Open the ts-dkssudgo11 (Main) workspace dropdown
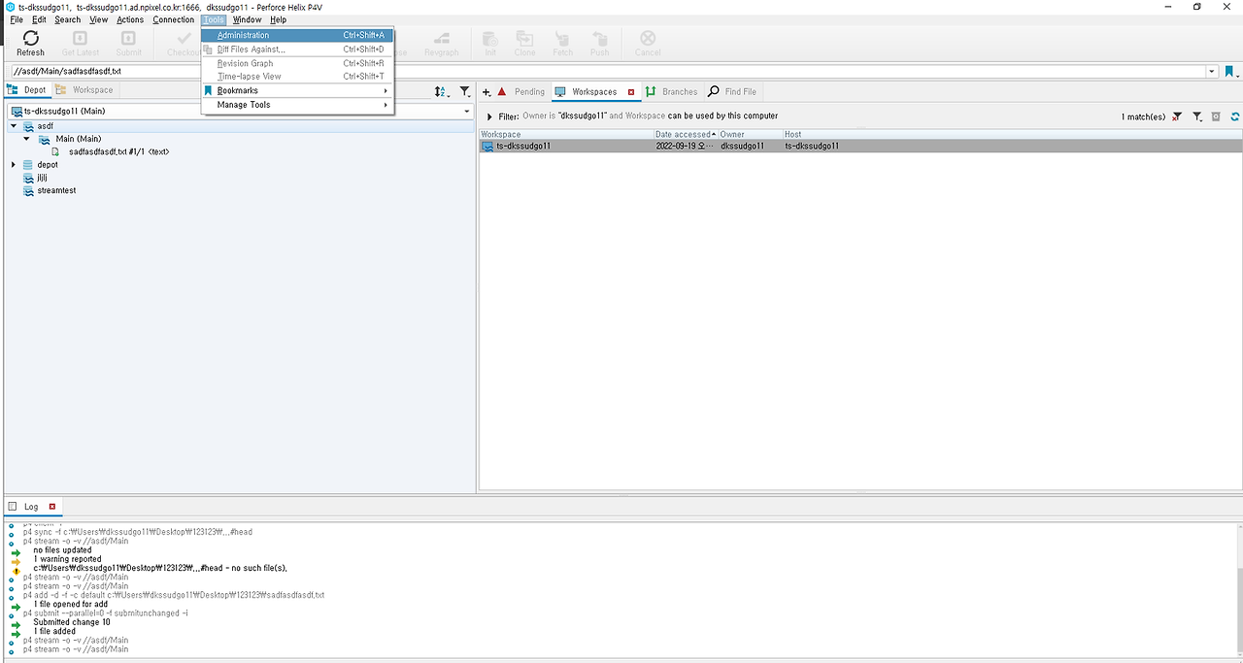Image resolution: width=1243 pixels, height=663 pixels. click(467, 111)
